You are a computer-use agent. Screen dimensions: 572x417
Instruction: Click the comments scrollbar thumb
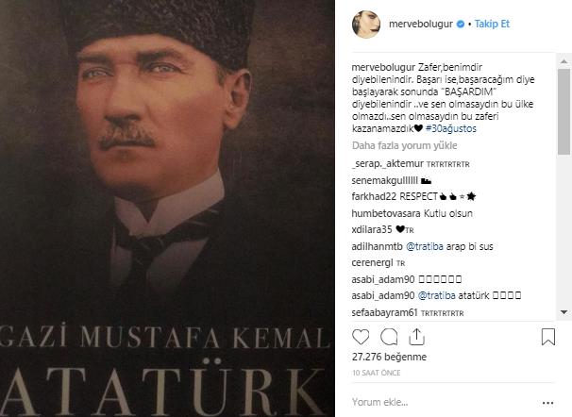564,111
